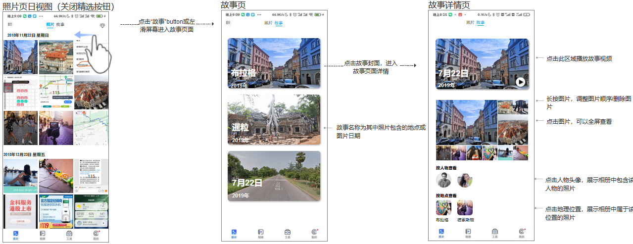This screenshot has height=244, width=633.
Task: Tap 照片 bottom nav icon in 故事详情页
Action: click(x=441, y=234)
